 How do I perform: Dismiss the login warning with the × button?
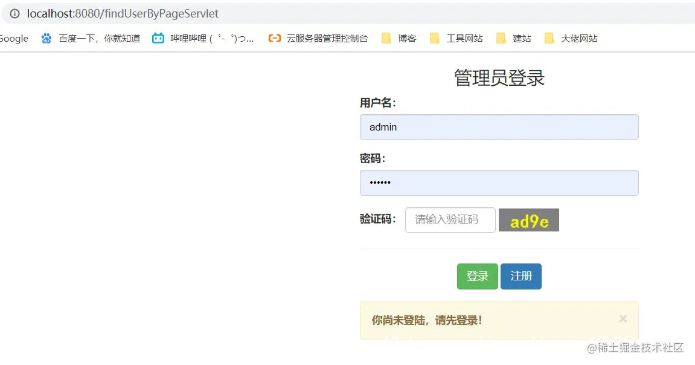(x=623, y=319)
